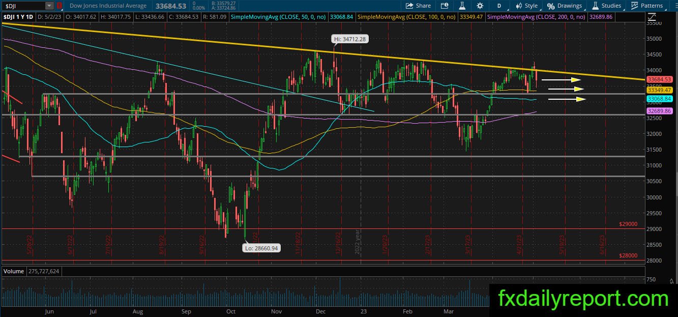Open the D timeframe aggregation dropdown
Screen dimensions: 678x317
(x=499, y=6)
